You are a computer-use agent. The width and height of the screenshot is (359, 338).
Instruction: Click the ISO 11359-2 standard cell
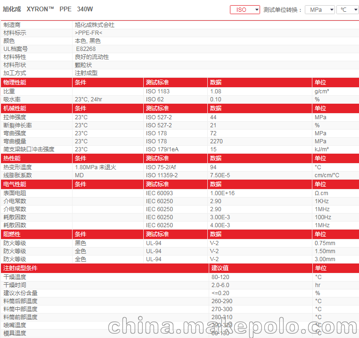click(x=162, y=175)
